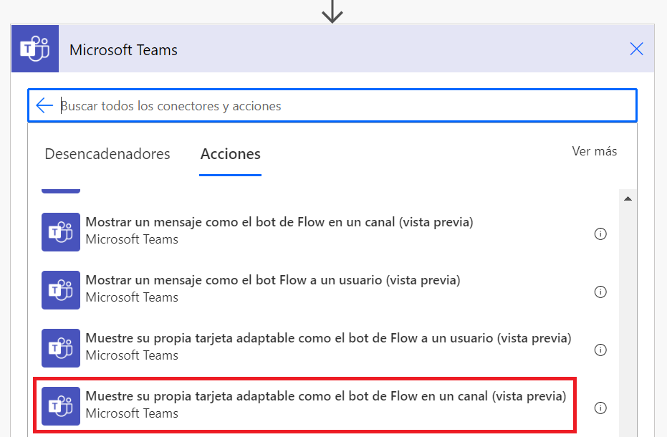Click the info icon for the adaptable card channel action
This screenshot has width=667, height=437.
coord(600,408)
